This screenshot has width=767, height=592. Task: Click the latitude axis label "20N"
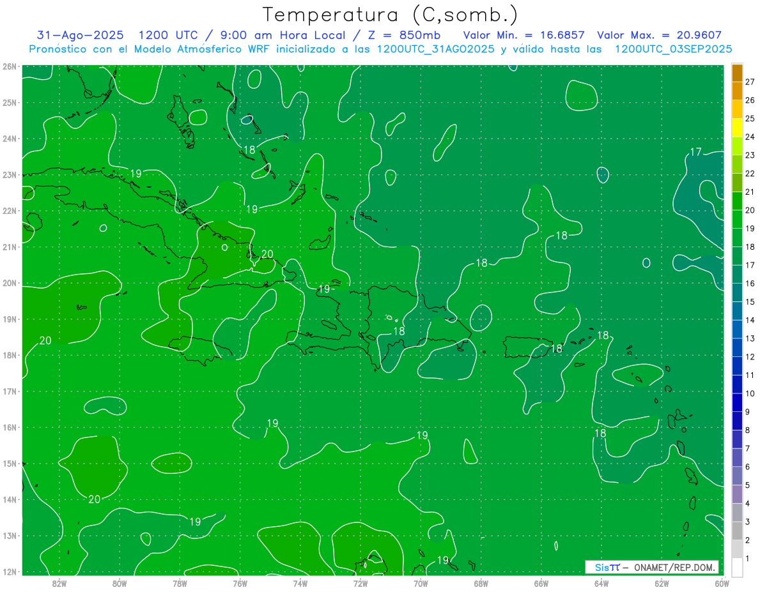[x=9, y=283]
